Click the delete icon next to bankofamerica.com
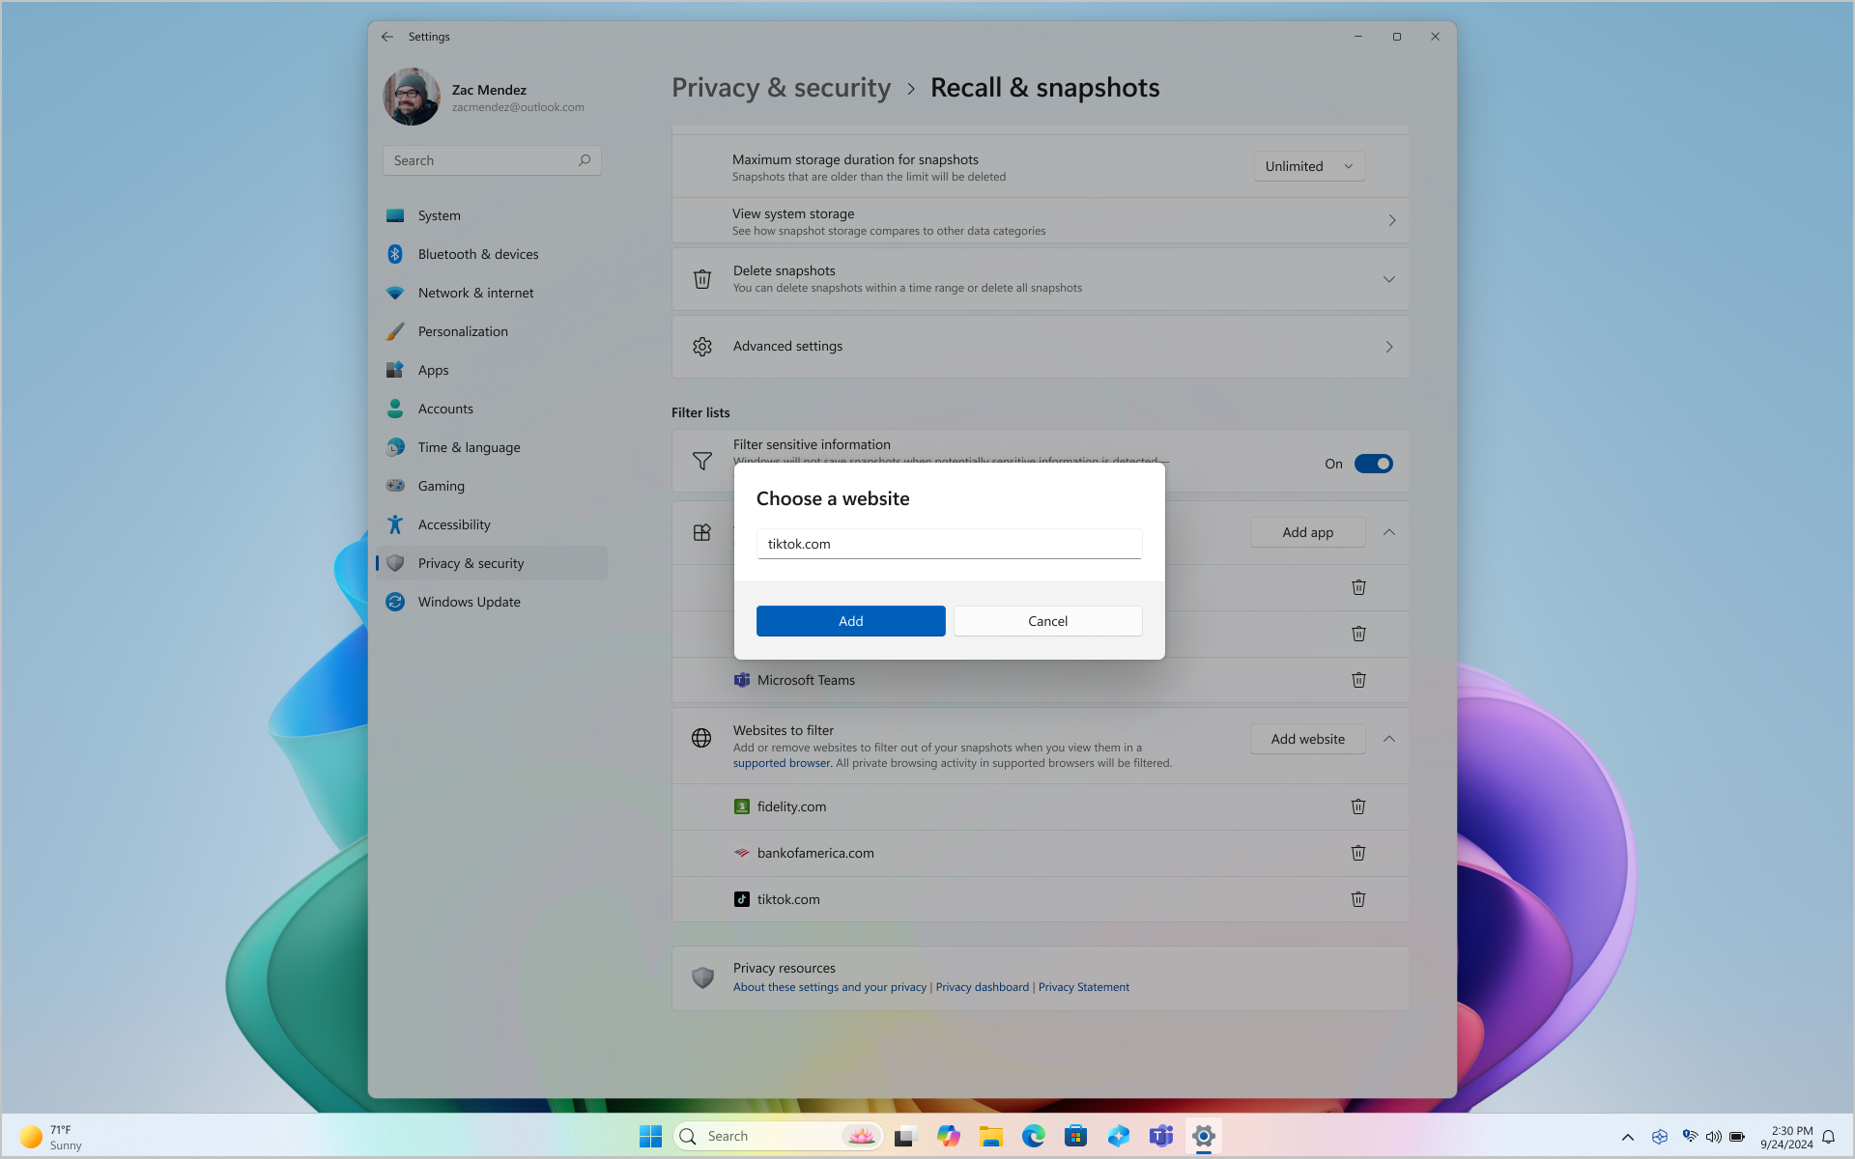Image resolution: width=1855 pixels, height=1159 pixels. 1358,852
